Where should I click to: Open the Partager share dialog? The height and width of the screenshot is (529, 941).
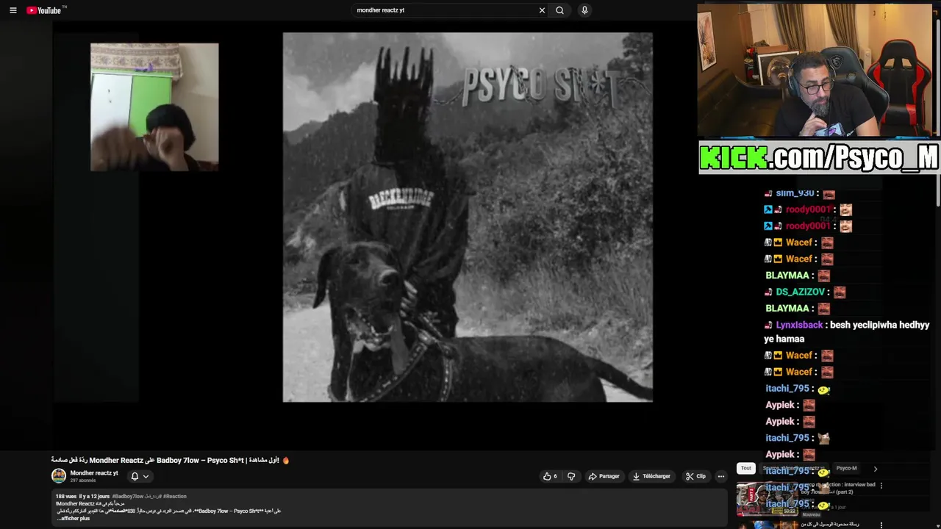604,476
